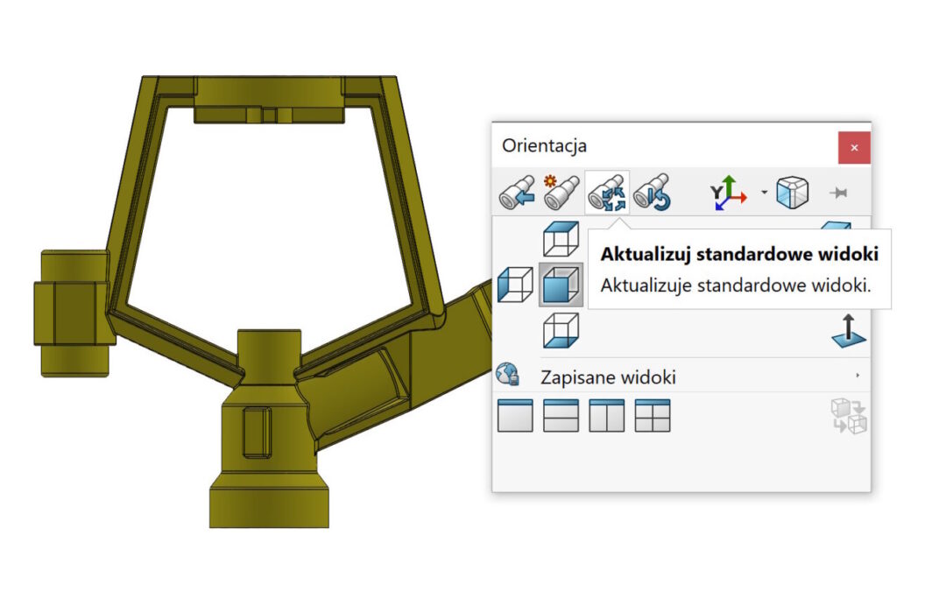Image resolution: width=946 pixels, height=591 pixels.
Task: Open the Zapisane widoki menu item
Action: [x=608, y=377]
